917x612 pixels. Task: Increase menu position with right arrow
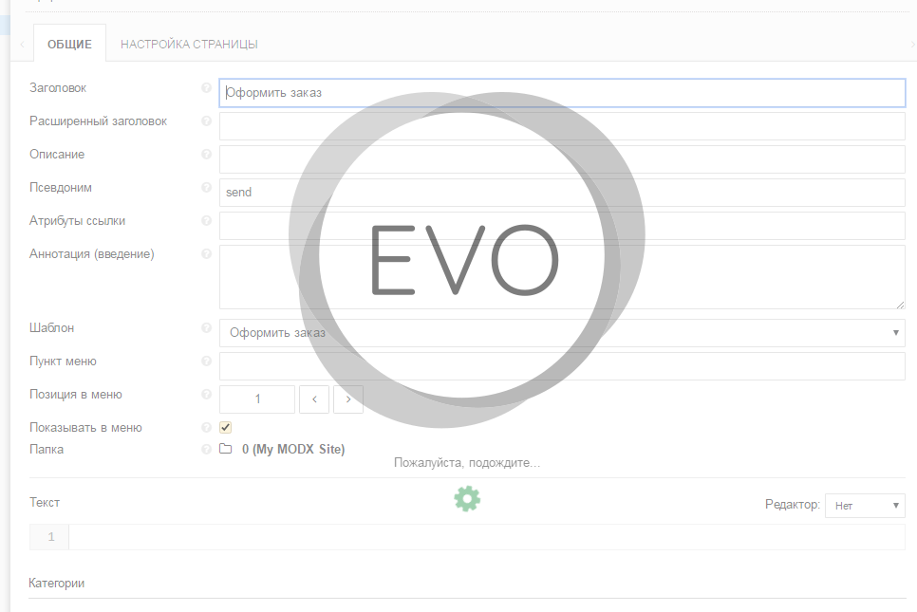click(x=348, y=399)
